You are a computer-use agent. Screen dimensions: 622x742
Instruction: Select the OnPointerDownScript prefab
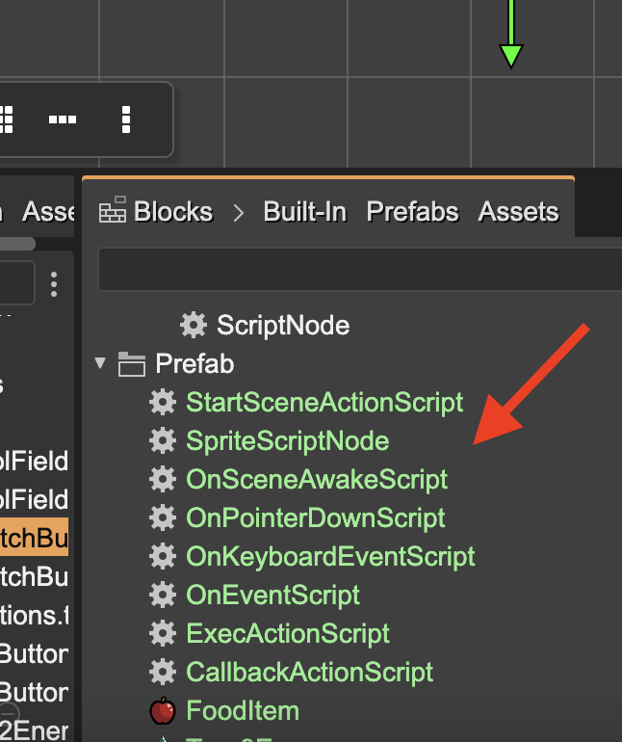(x=315, y=517)
